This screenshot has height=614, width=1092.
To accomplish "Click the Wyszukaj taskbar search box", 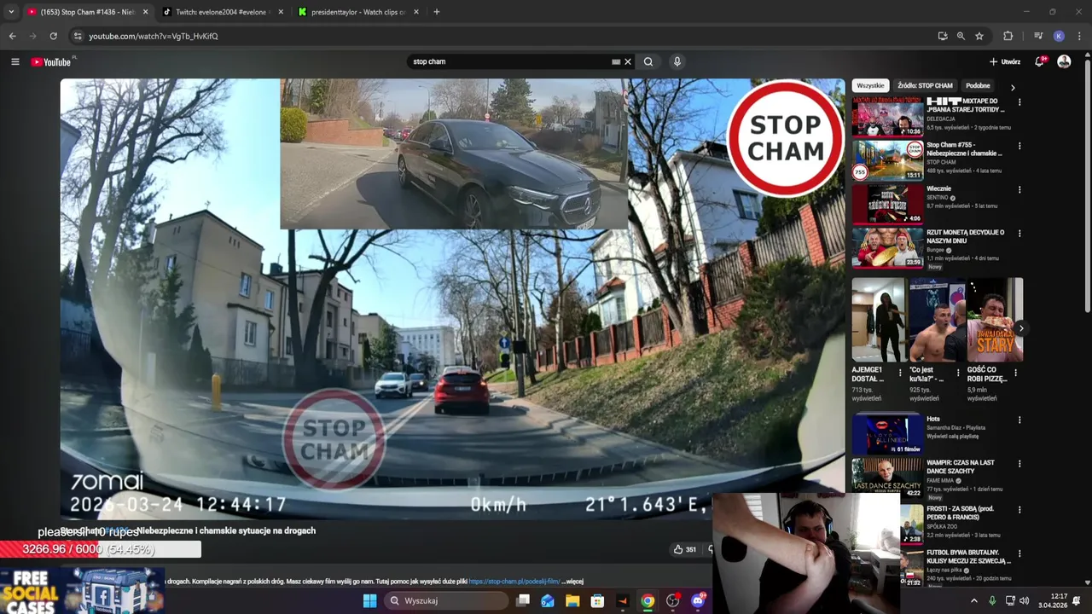I will pyautogui.click(x=444, y=600).
